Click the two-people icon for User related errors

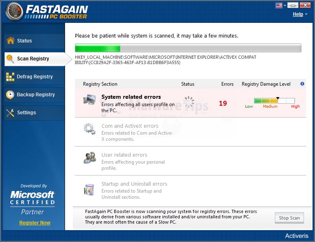90,158
